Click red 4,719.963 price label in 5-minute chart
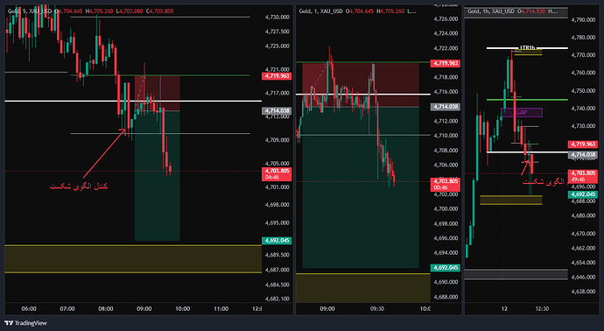 point(277,76)
